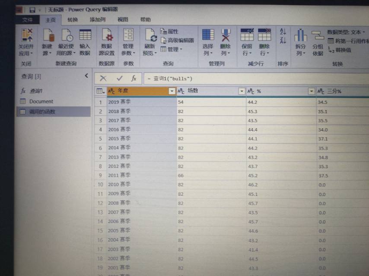Click Use First Row As Headers
This screenshot has width=369, height=276.
(x=348, y=41)
